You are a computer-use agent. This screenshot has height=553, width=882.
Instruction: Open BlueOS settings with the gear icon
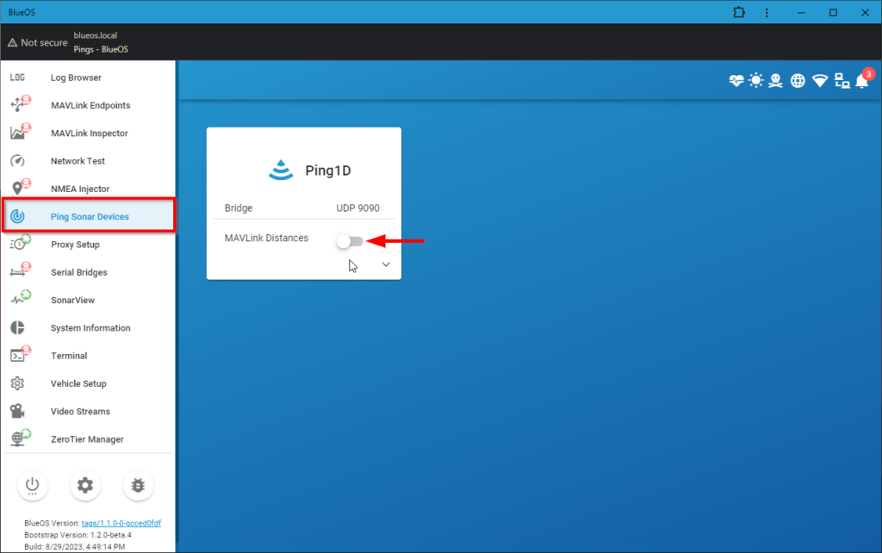(x=85, y=485)
